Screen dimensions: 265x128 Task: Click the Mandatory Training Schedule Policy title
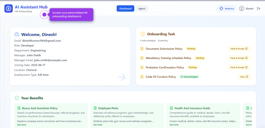169,58
